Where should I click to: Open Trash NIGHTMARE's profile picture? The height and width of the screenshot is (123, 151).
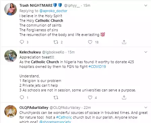point(10,9)
